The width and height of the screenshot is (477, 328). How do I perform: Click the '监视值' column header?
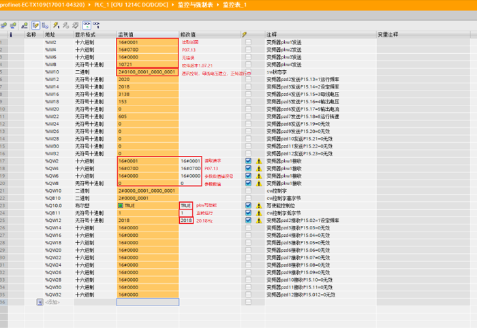(125, 34)
